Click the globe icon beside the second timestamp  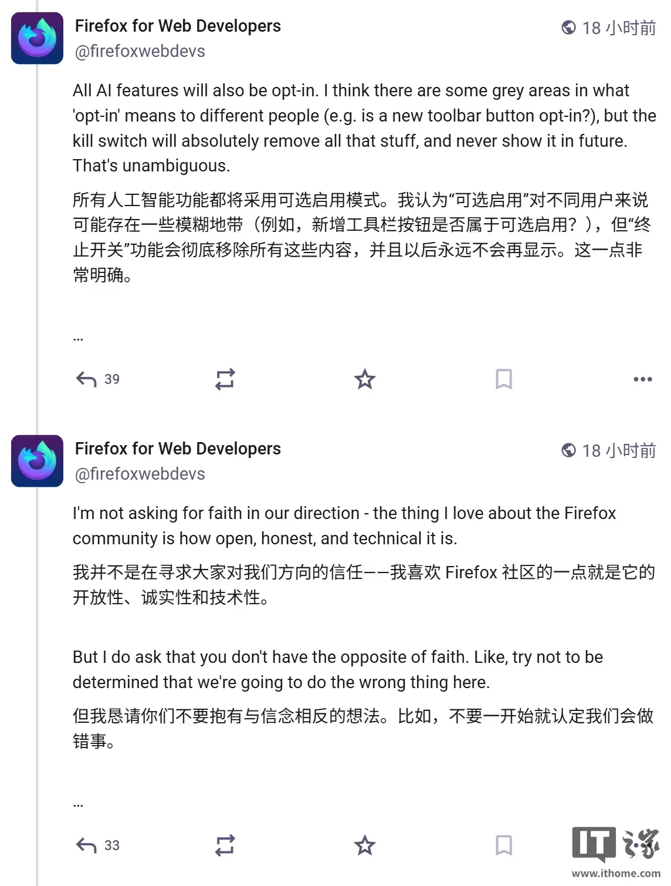pyautogui.click(x=567, y=449)
